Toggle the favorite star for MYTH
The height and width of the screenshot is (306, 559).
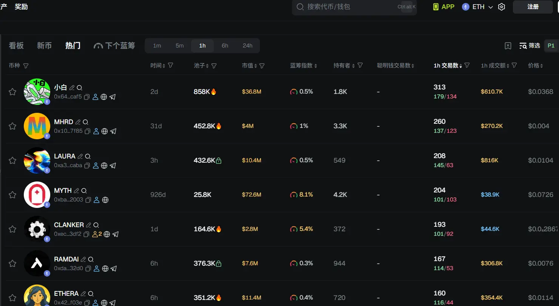click(x=12, y=195)
